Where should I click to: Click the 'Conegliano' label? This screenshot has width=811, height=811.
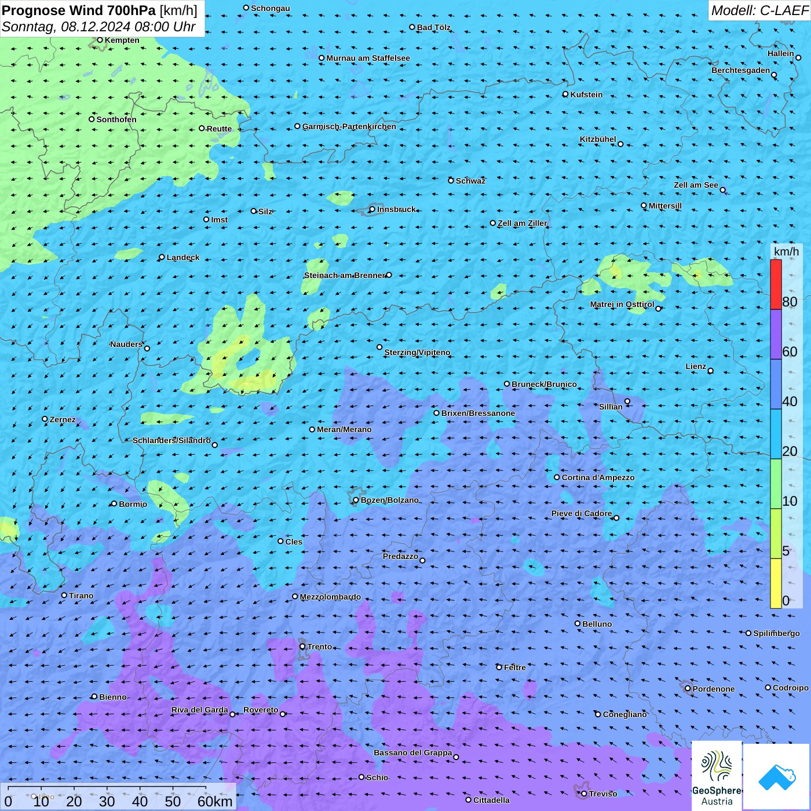coord(624,714)
